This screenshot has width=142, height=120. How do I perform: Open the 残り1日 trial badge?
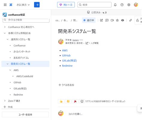(x=66, y=5)
